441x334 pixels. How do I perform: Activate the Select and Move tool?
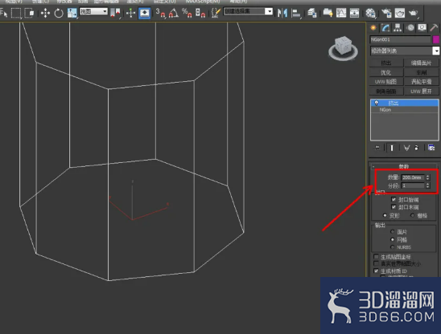[45, 13]
